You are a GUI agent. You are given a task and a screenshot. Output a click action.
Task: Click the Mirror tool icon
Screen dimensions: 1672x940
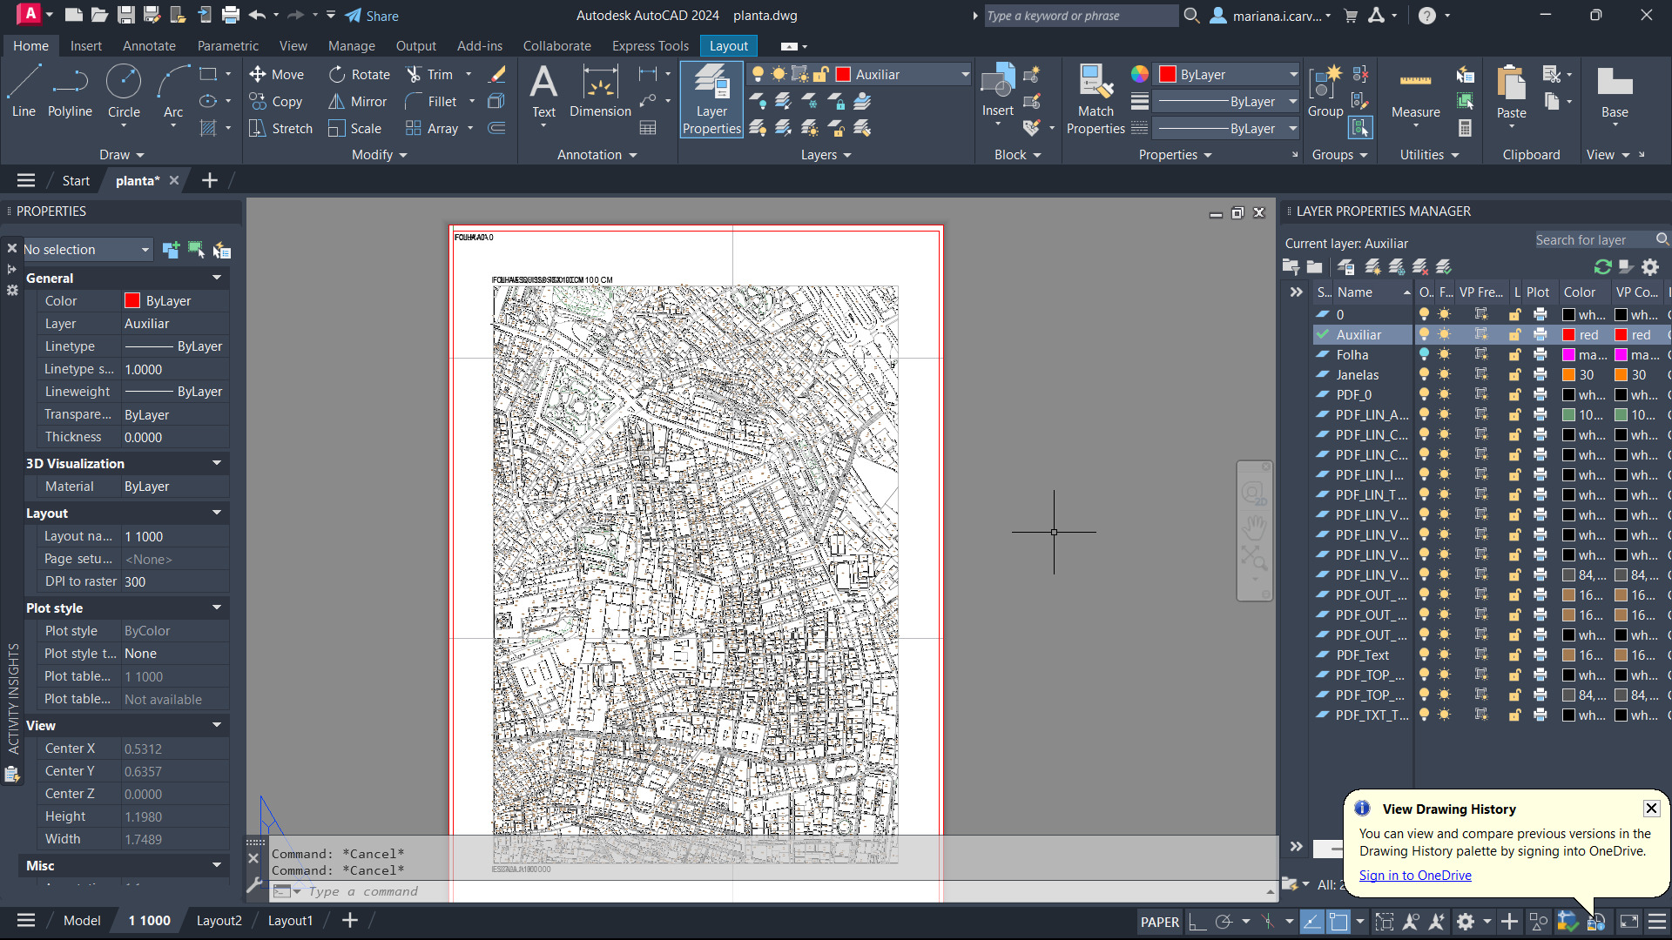336,102
